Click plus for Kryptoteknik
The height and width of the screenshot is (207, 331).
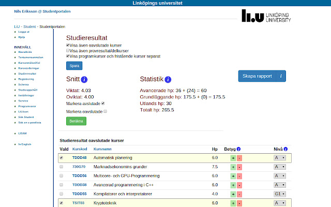point(233,203)
